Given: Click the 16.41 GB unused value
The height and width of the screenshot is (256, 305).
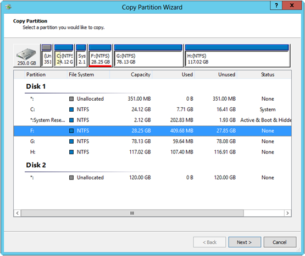Looking at the screenshot, I should (226, 110).
